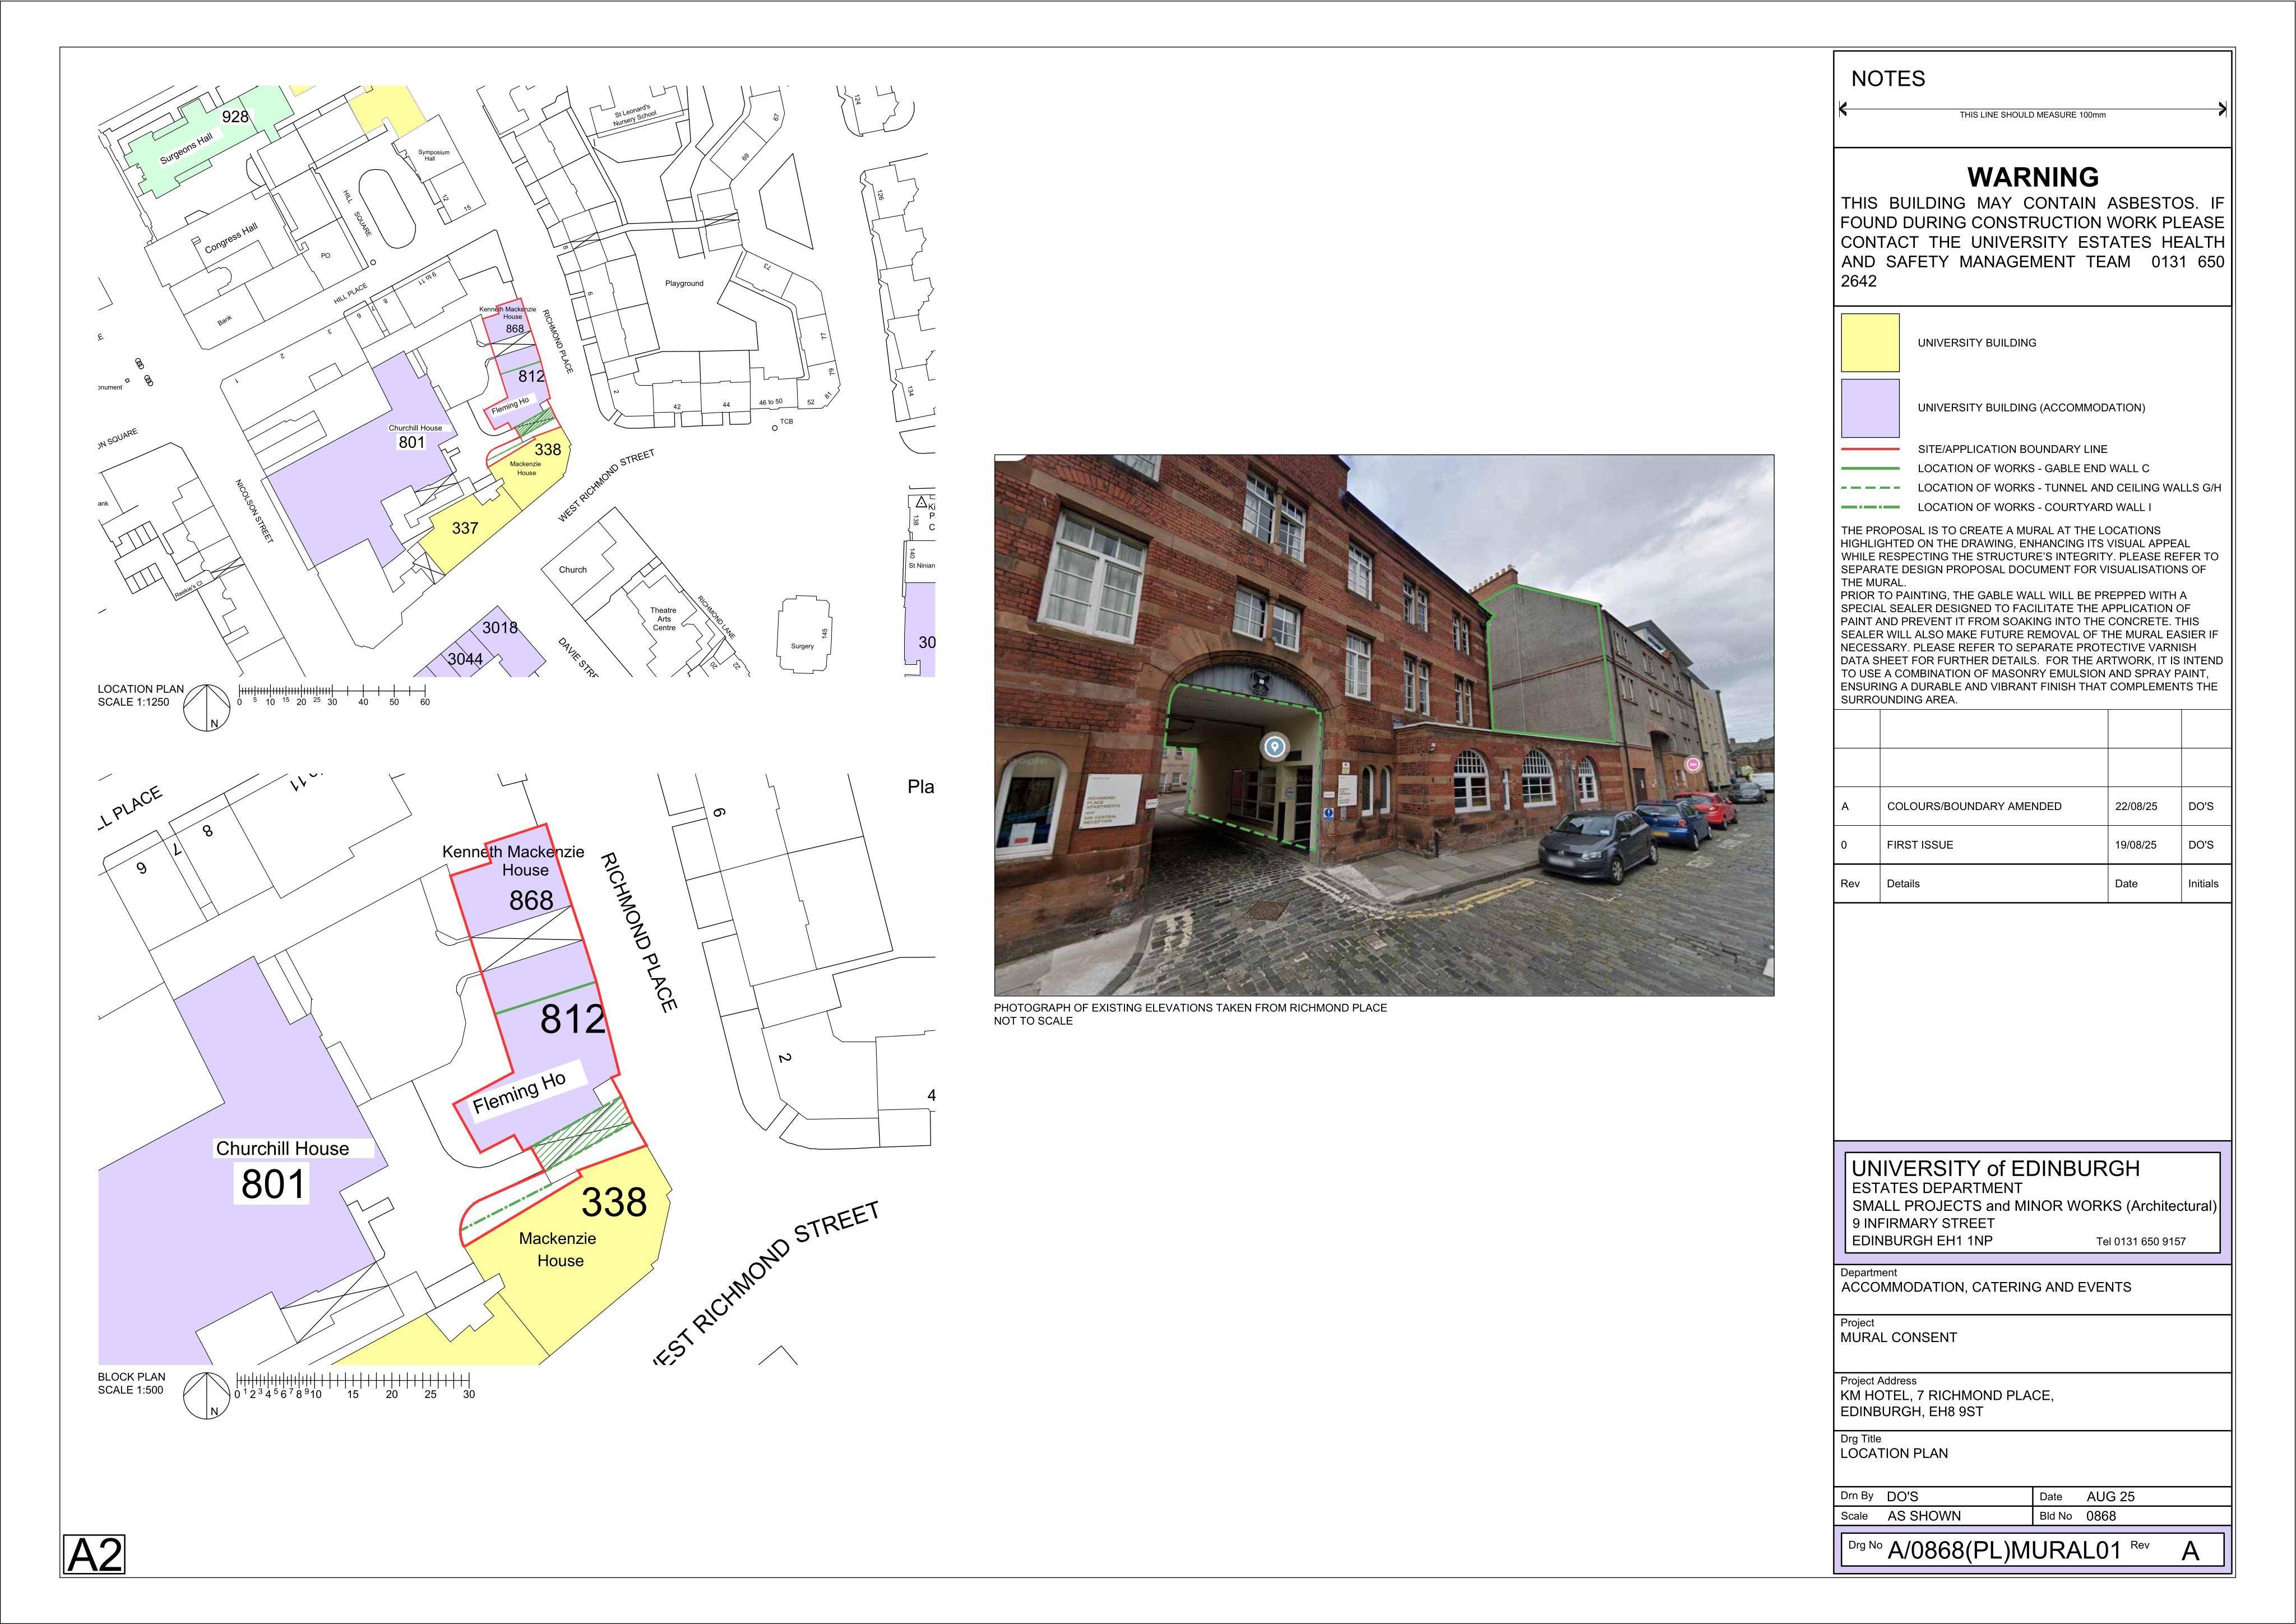Click building number 868 on block plan
This screenshot has width=2296, height=1624.
[531, 900]
